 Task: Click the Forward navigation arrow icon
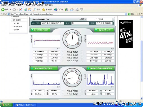(x=14, y=10)
